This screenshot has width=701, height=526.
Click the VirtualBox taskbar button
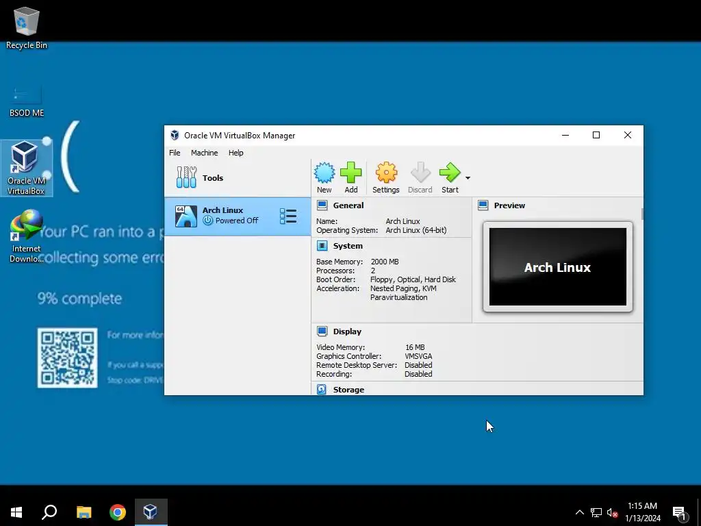[x=151, y=512]
